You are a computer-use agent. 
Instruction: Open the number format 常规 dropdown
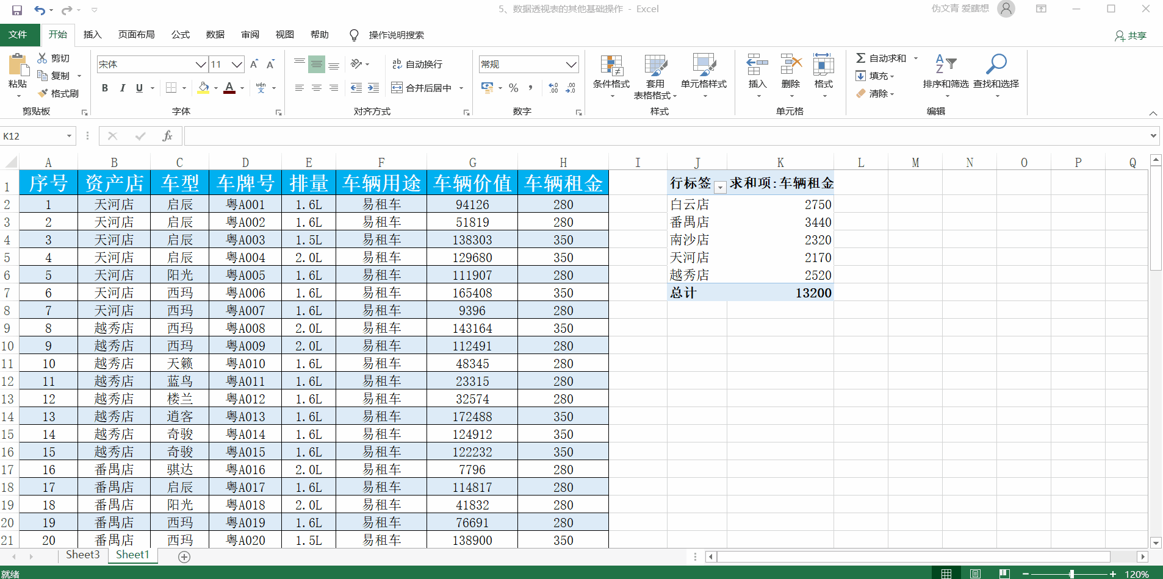coord(571,64)
